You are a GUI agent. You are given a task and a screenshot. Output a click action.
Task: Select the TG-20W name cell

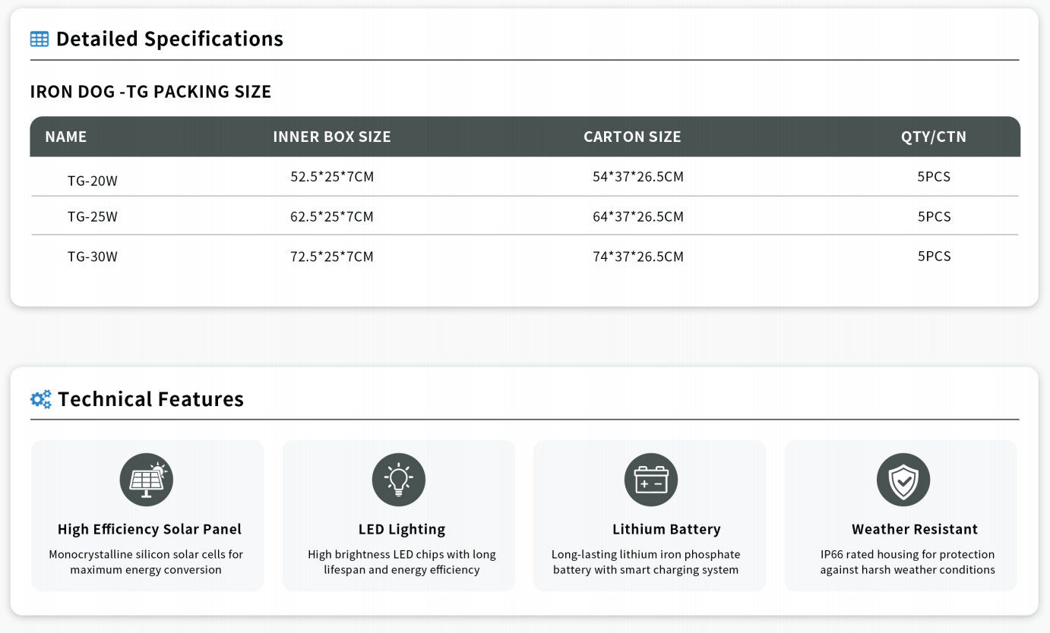coord(93,181)
